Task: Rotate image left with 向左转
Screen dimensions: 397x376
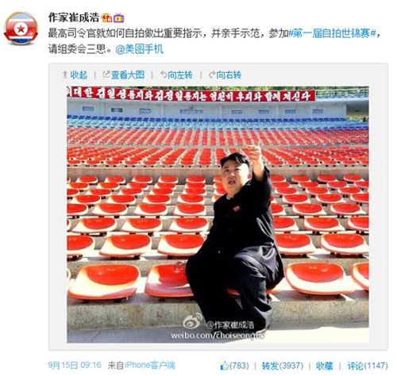Action: [180, 75]
